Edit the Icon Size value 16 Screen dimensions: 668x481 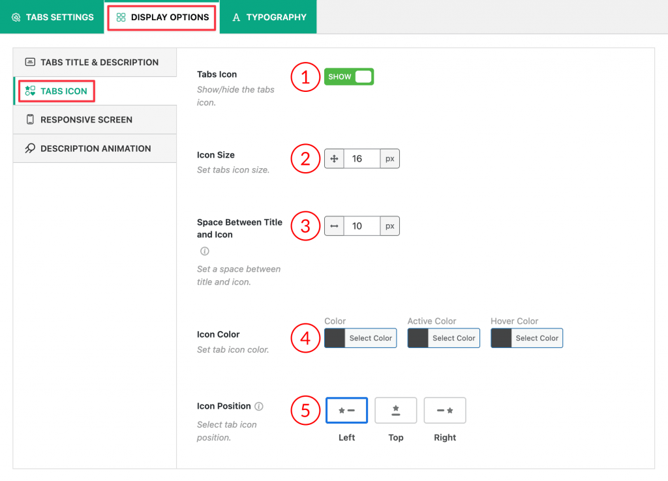coord(361,159)
